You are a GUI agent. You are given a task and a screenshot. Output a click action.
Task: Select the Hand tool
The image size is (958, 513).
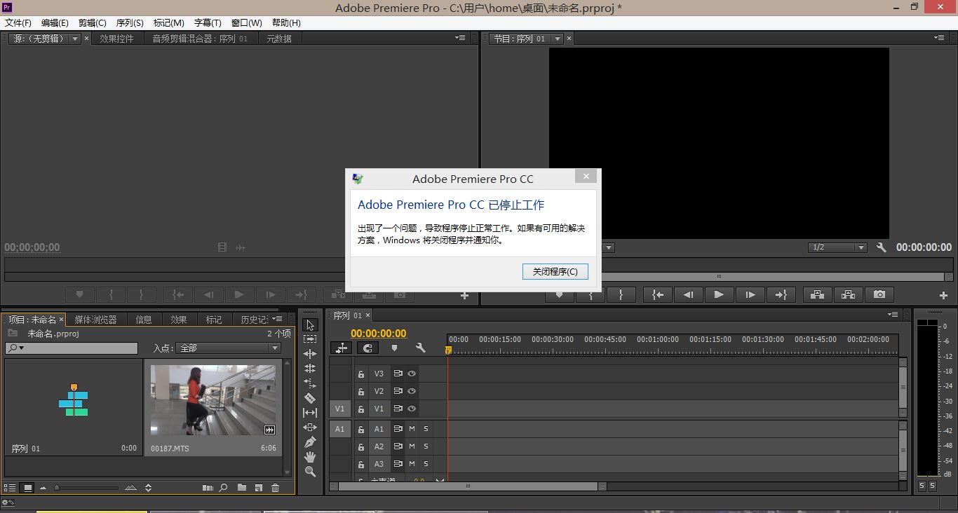pyautogui.click(x=310, y=457)
